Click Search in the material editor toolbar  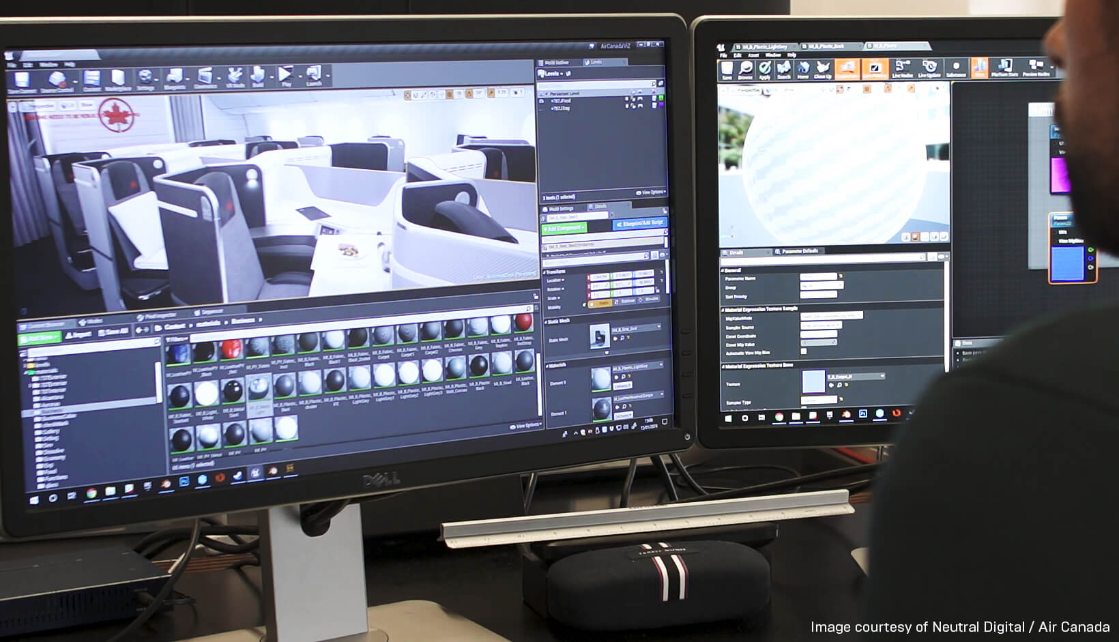(784, 70)
